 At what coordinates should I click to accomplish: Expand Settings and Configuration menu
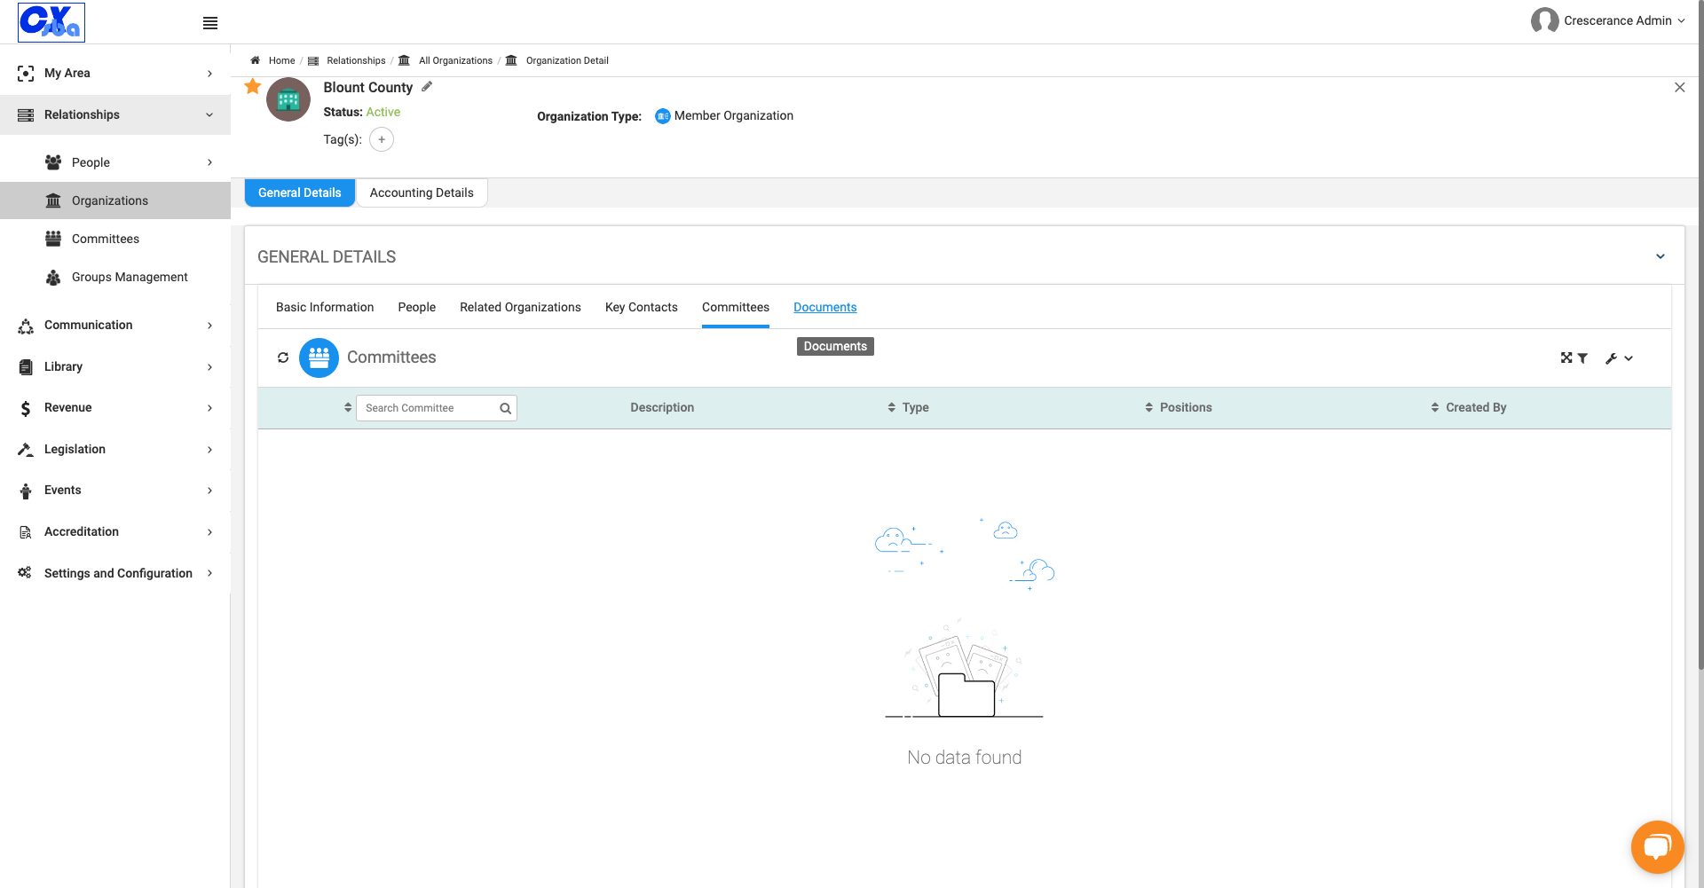[115, 573]
